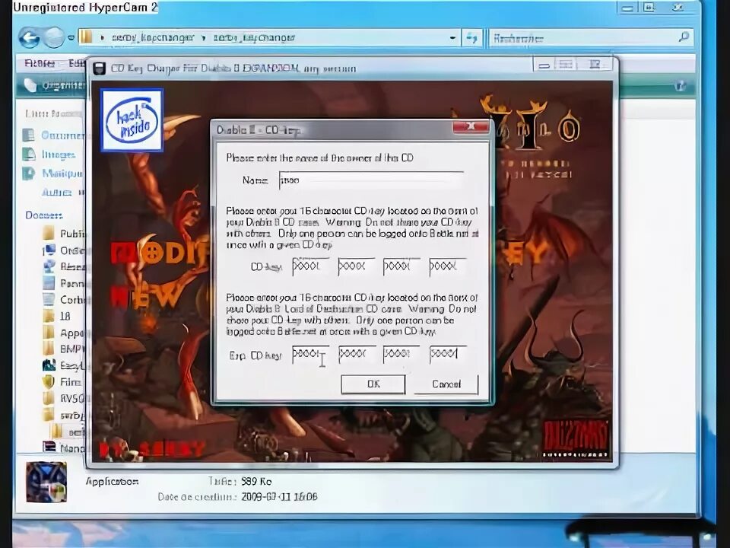Viewport: 730px width, 548px height.
Task: Click the Fire shield icon in tree
Action: pos(49,382)
